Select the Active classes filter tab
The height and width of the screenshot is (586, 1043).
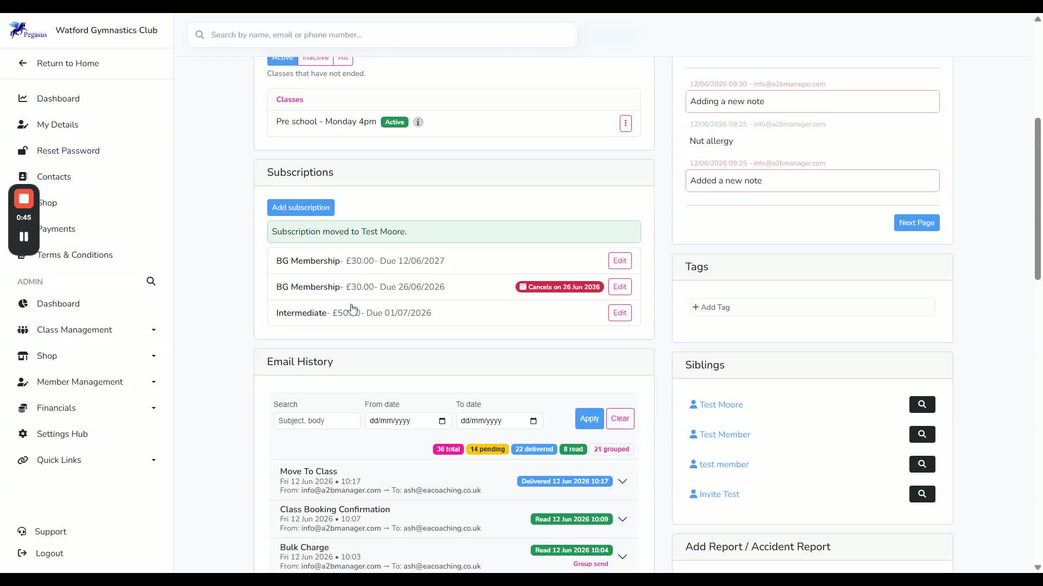(282, 60)
